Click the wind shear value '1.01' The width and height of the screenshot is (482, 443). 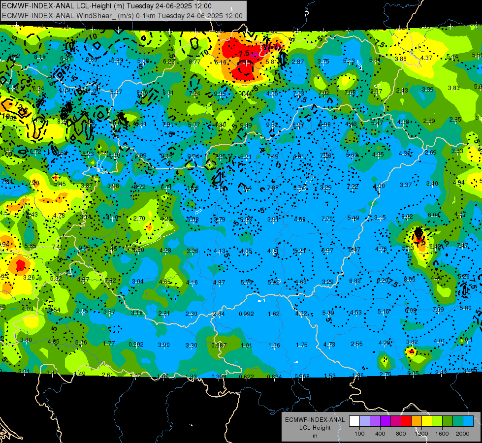tap(246, 346)
